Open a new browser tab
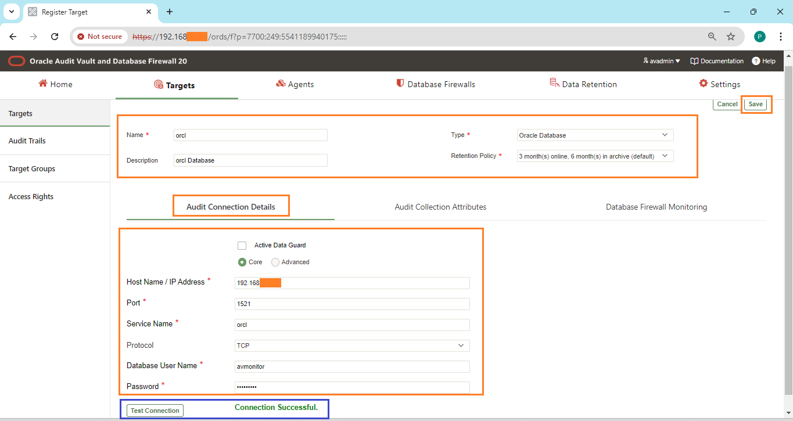 [x=170, y=12]
